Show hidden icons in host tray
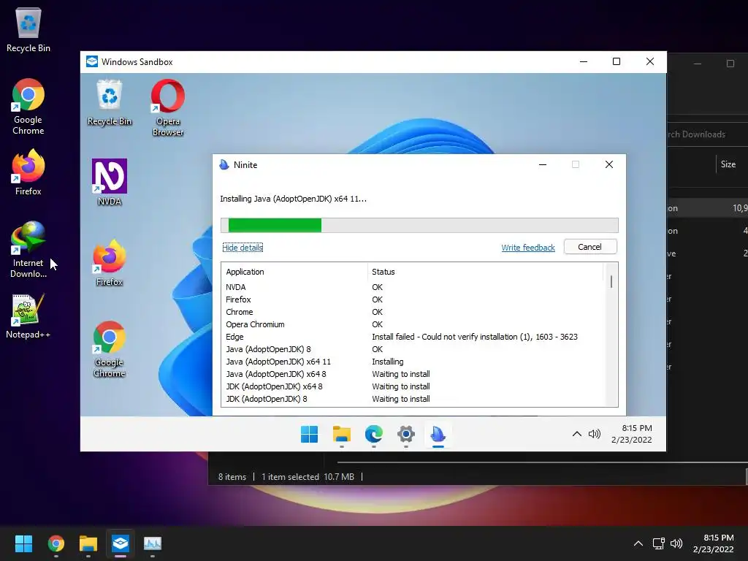Image resolution: width=748 pixels, height=561 pixels. pos(638,543)
